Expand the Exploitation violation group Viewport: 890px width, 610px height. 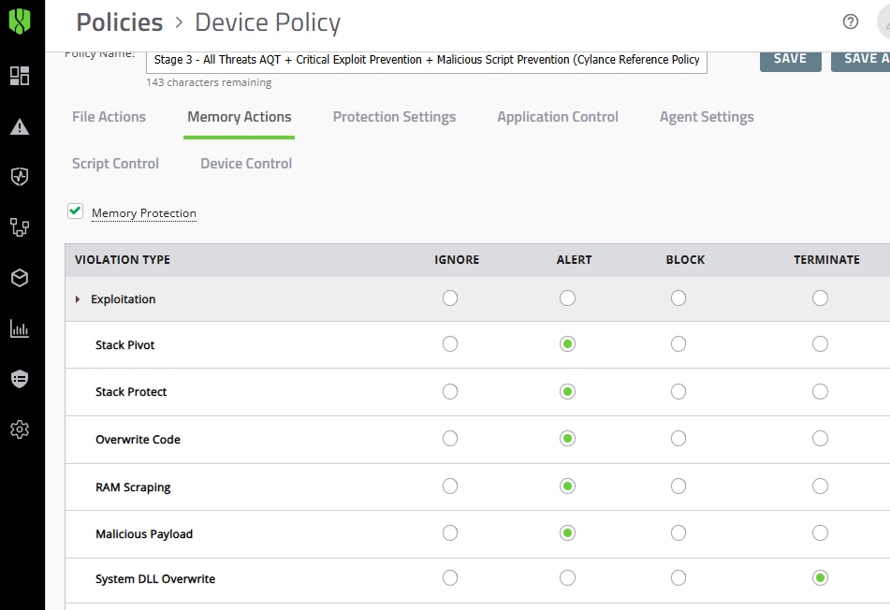pyautogui.click(x=79, y=298)
